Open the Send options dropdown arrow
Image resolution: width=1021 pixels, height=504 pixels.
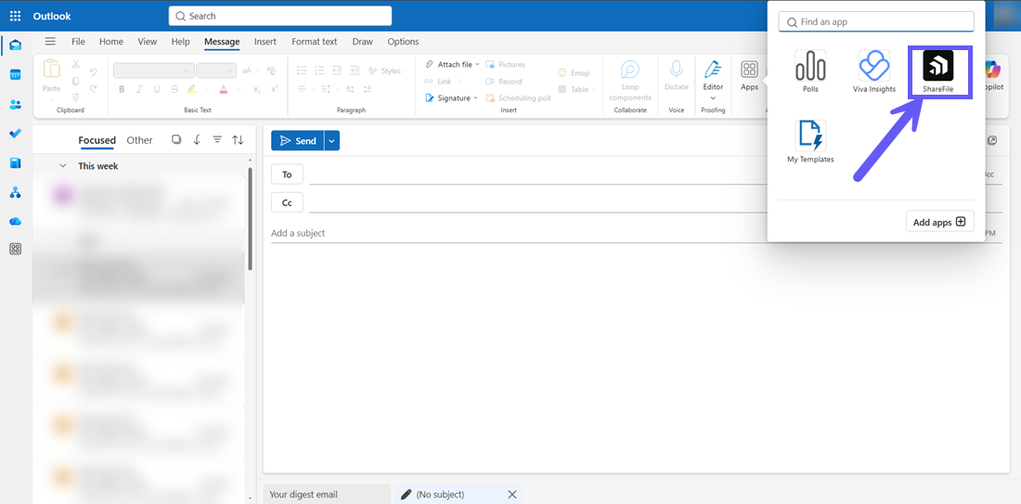tap(332, 141)
